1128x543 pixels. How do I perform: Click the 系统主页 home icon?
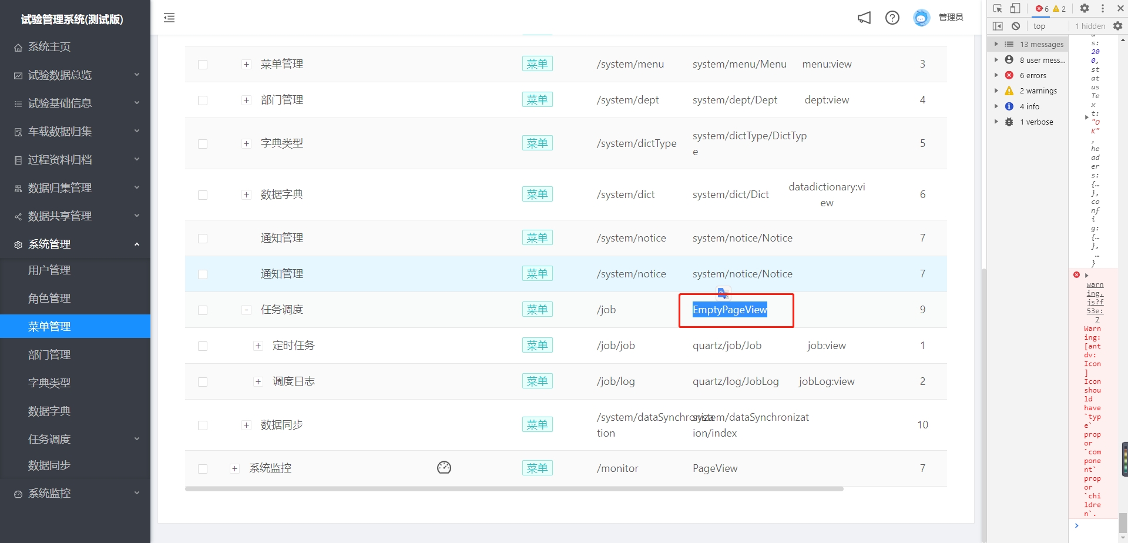click(18, 48)
